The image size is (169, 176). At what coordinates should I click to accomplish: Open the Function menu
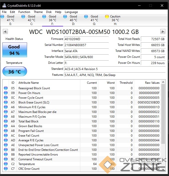pos(24,12)
